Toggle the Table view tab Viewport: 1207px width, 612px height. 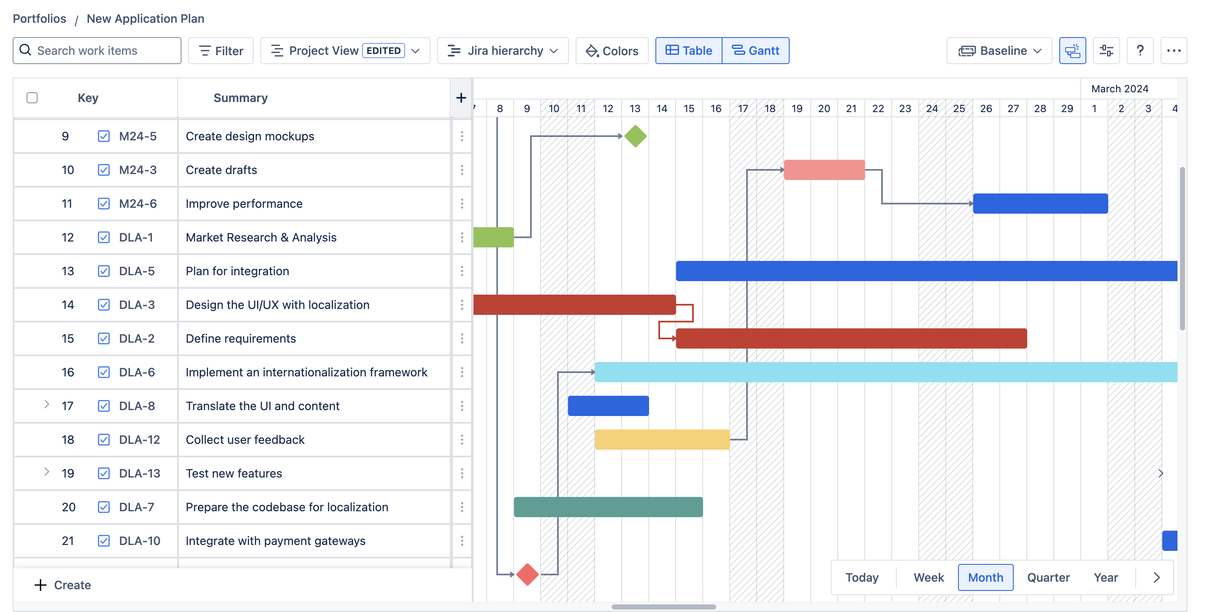point(688,51)
